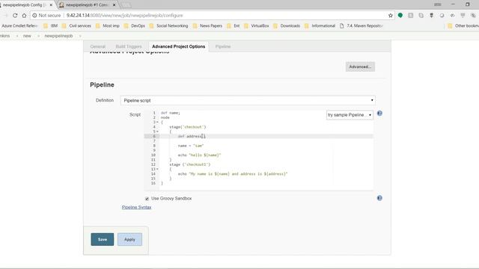This screenshot has height=269, width=479.
Task: Open the News Papers bookmarks folder
Action: click(x=207, y=26)
